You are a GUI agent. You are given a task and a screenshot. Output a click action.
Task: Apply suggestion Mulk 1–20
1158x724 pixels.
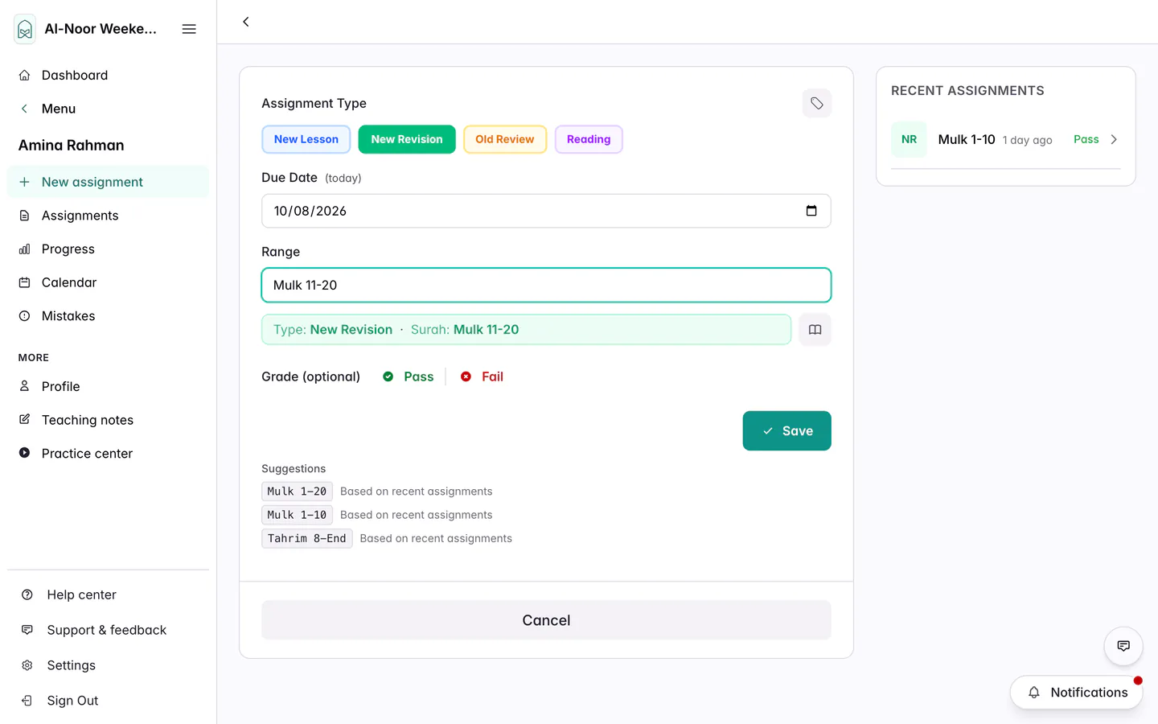point(297,492)
